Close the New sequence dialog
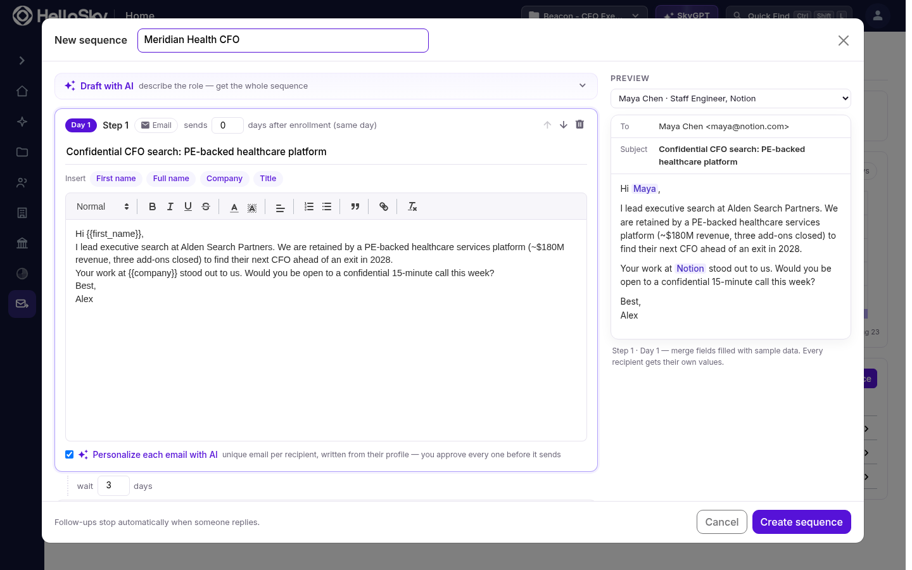The width and height of the screenshot is (912, 570). 844,41
